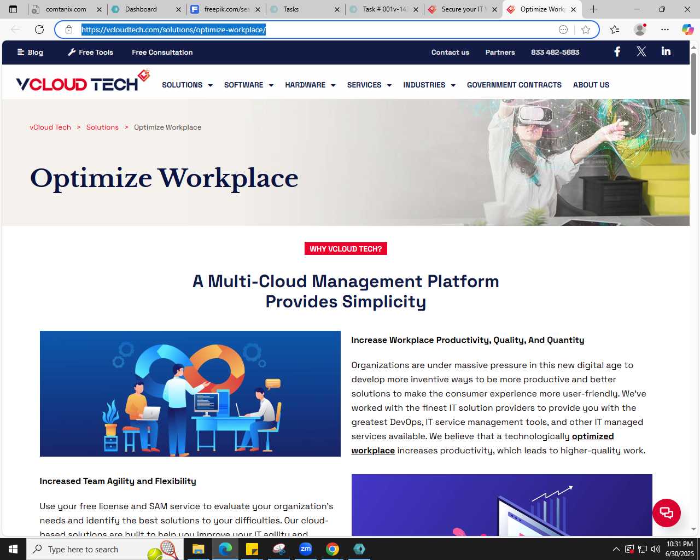Call 833 482-5683 phone link

coord(555,52)
